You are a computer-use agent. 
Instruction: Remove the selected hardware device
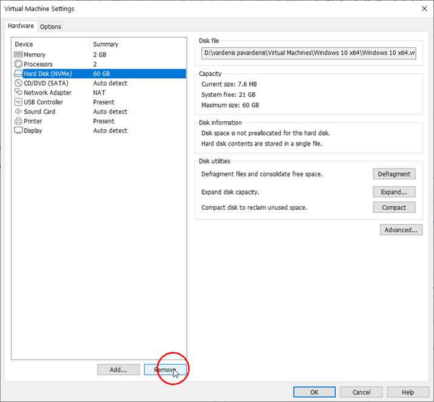tap(165, 370)
